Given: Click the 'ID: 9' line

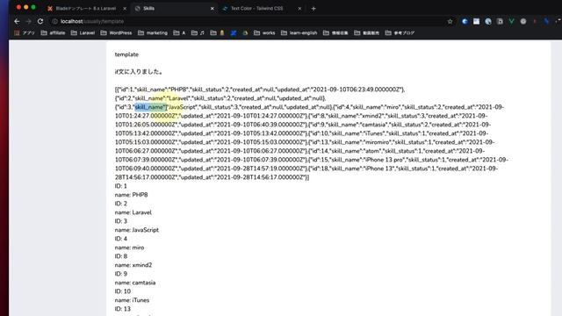Looking at the screenshot, I should click(121, 274).
